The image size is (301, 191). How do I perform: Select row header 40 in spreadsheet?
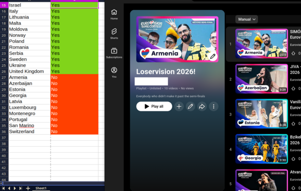(4, 156)
